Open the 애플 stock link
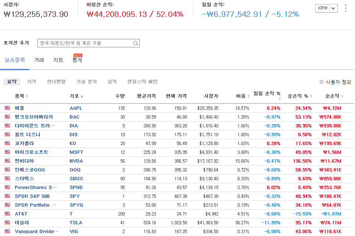Screen dimensions: 355x236 [19, 108]
